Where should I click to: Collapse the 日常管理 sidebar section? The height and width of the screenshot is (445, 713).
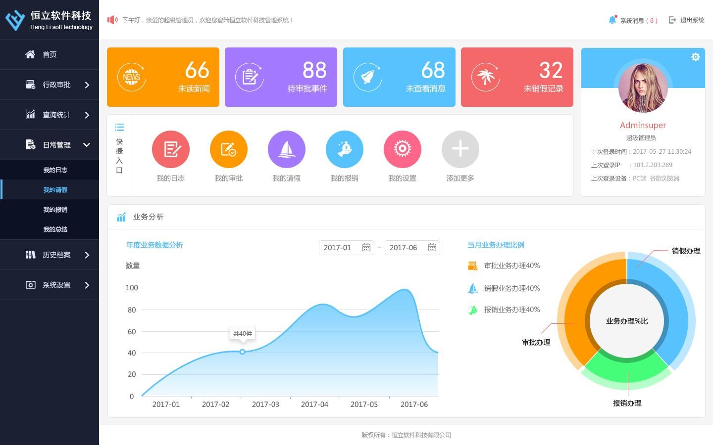point(56,144)
